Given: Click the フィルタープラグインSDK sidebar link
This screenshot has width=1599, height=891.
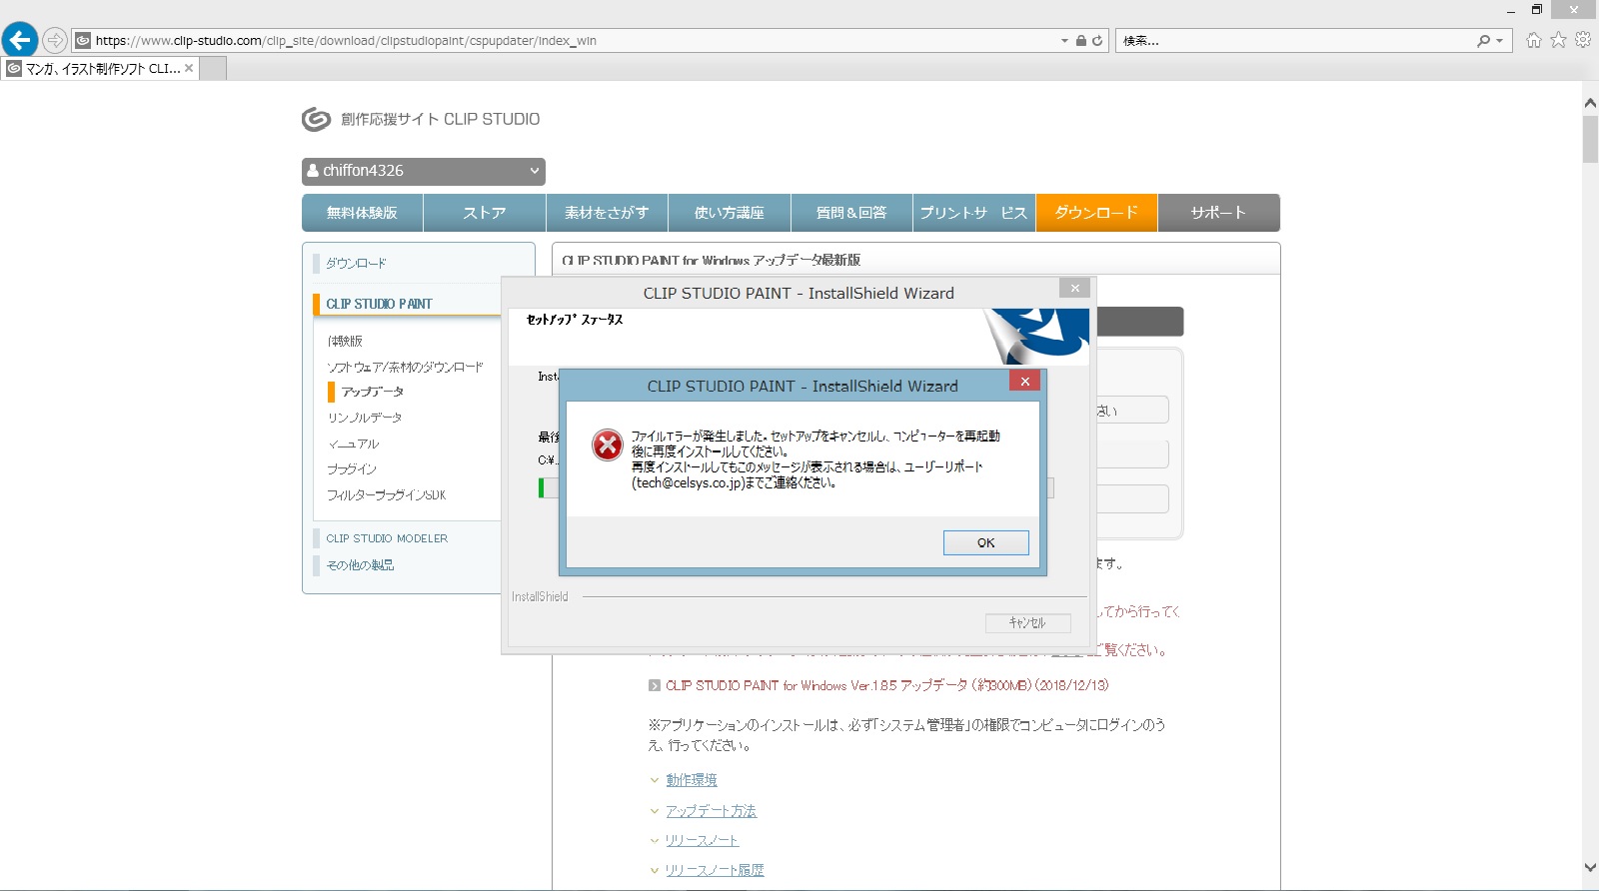Looking at the screenshot, I should tap(387, 495).
